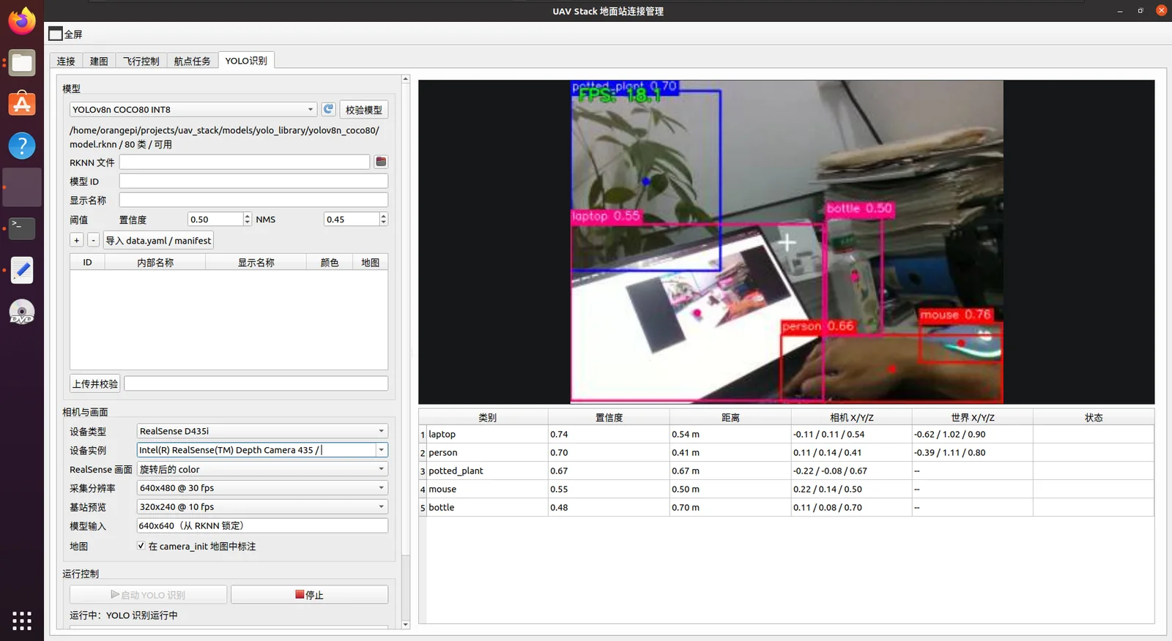Screen dimensions: 1172x641
Task: Select the bottle row in table
Action: click(x=787, y=507)
